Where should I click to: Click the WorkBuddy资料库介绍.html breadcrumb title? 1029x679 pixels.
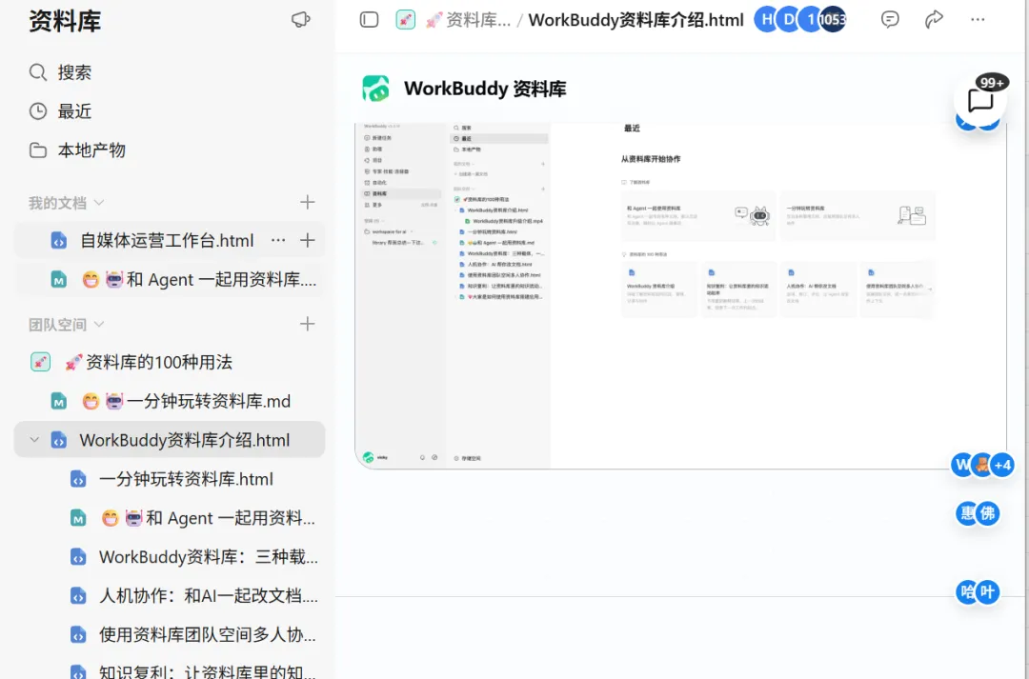[636, 20]
